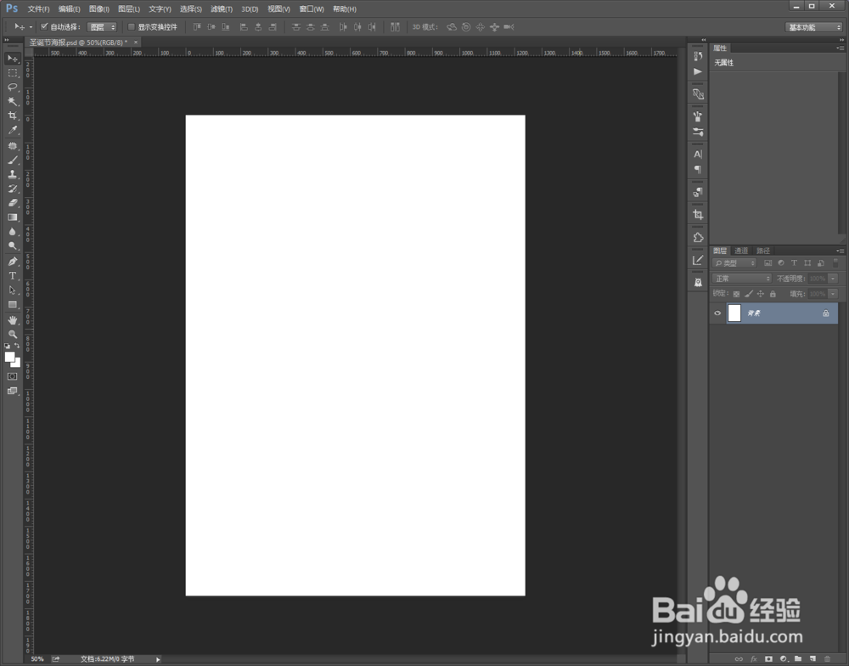
Task: Toggle lock all icon in Layers panel
Action: pyautogui.click(x=773, y=294)
